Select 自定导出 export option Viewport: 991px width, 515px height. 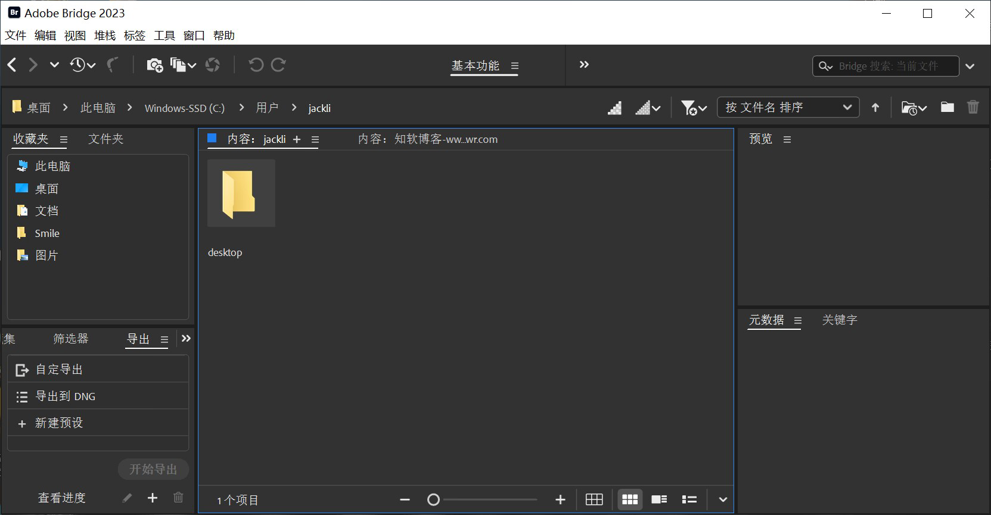(x=98, y=369)
